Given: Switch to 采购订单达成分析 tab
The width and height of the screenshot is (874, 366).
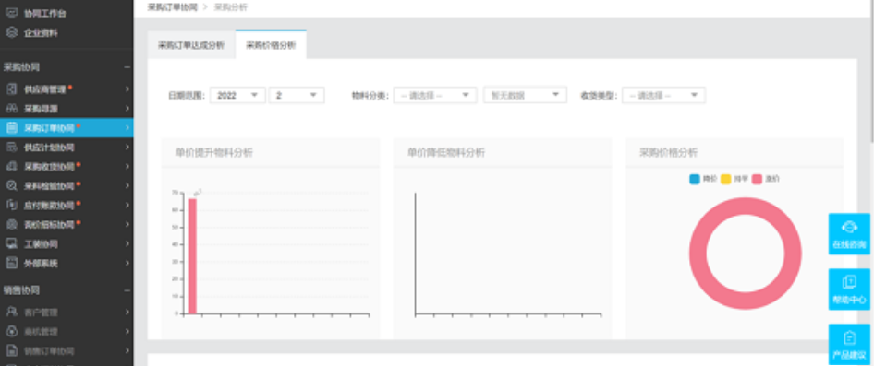Looking at the screenshot, I should click(x=191, y=45).
